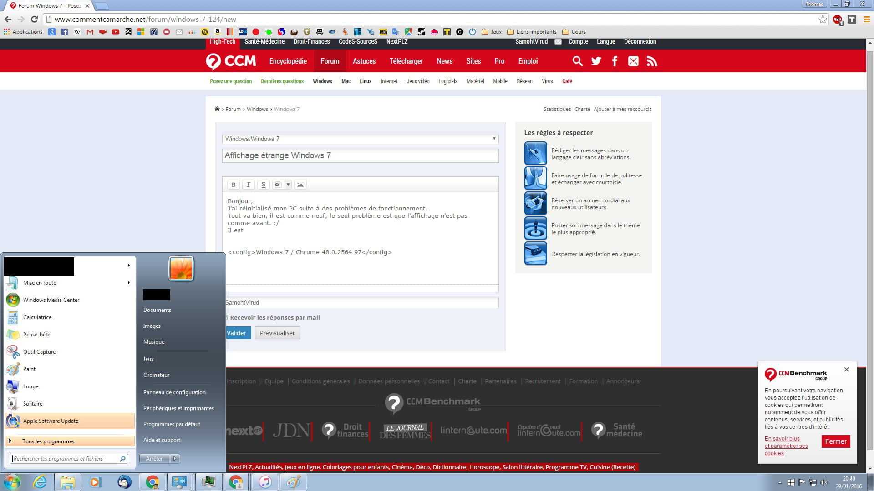Go back with the browser back arrow
This screenshot has width=874, height=491.
[8, 19]
